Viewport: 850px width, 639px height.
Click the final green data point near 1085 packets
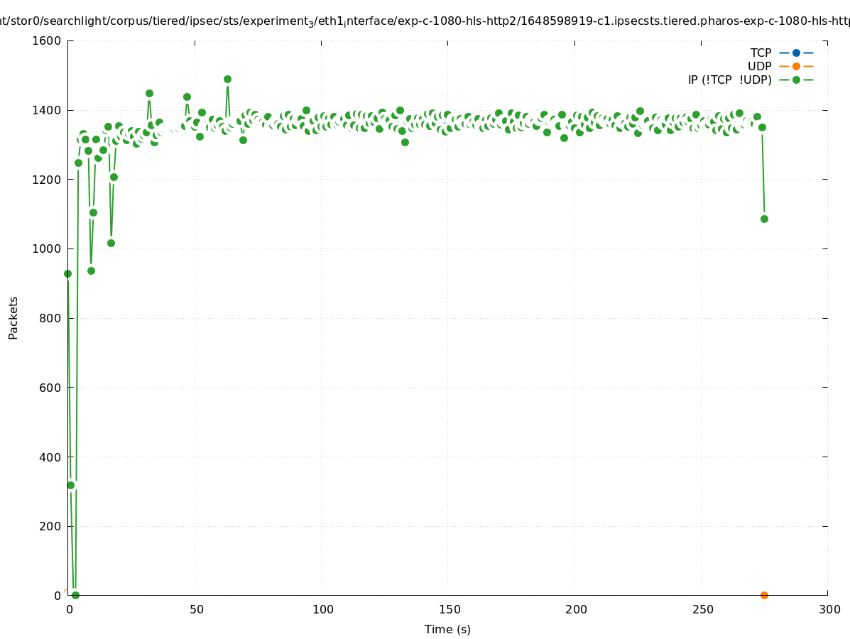pos(764,219)
